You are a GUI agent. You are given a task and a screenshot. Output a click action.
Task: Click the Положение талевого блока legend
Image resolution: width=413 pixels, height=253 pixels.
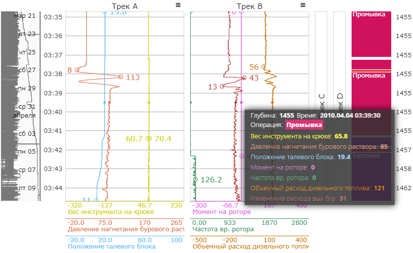point(112,247)
